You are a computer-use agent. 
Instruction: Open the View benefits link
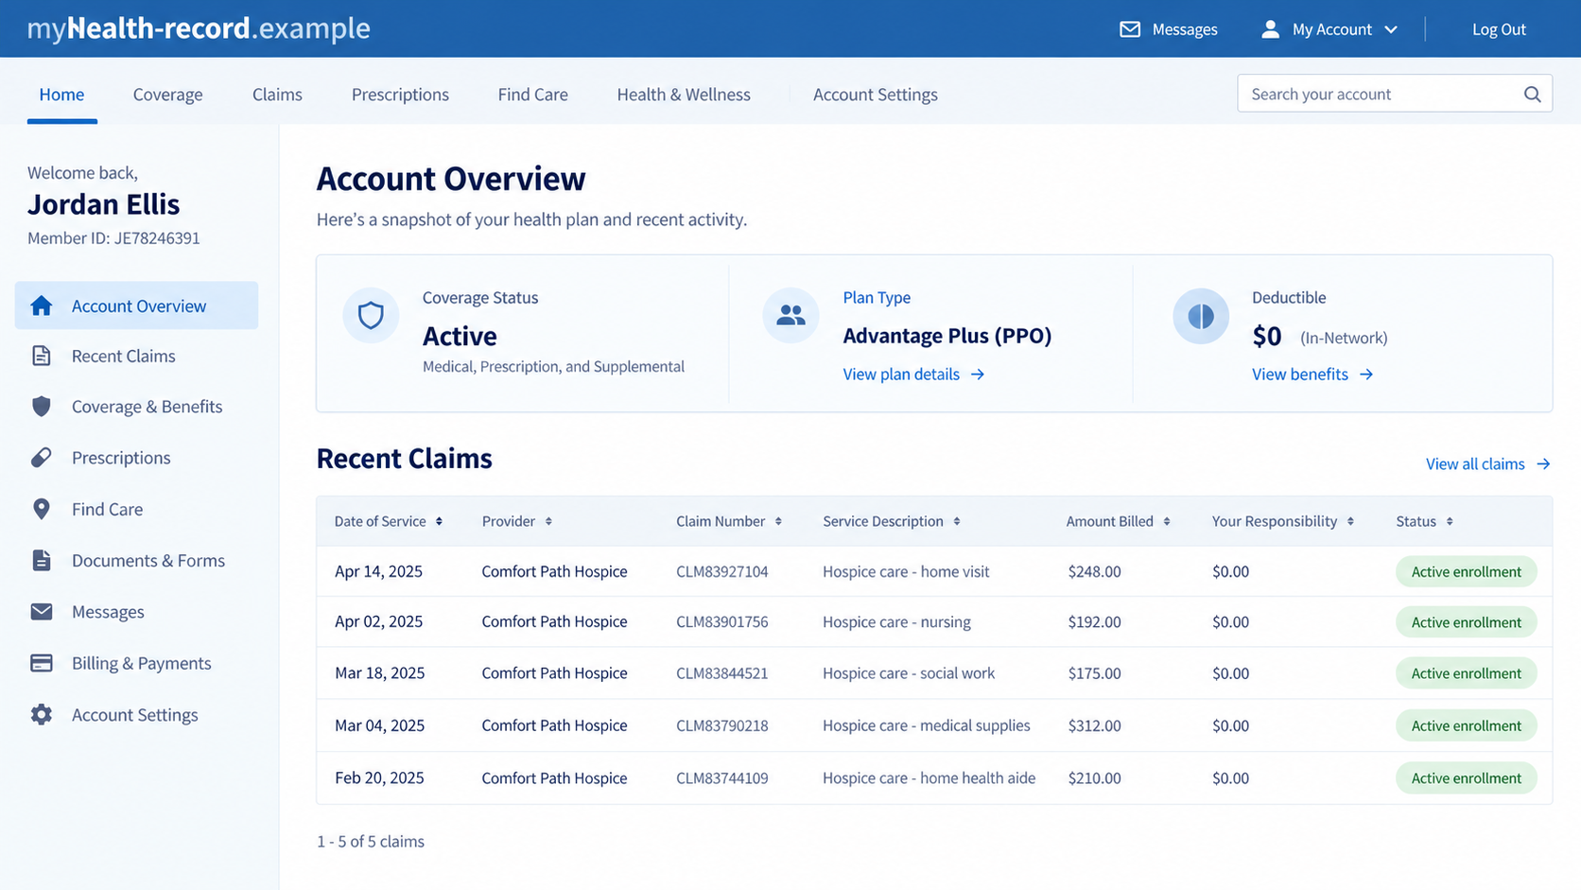coord(1300,375)
